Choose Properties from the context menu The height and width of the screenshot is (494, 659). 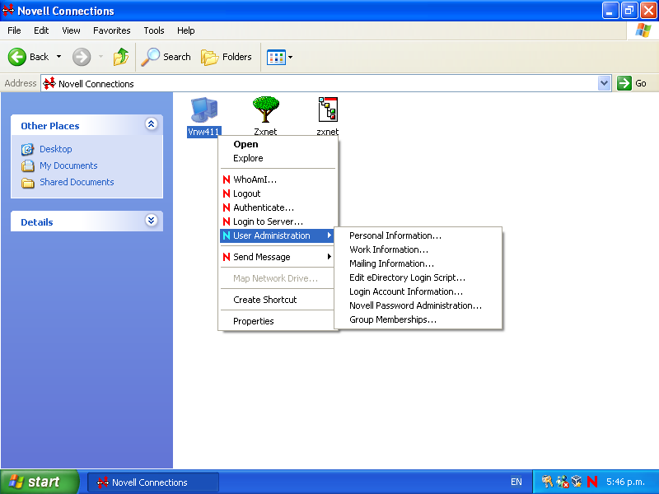click(x=277, y=321)
